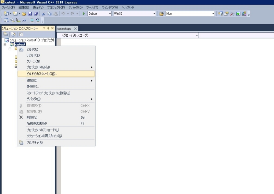Open the Add New Item icon dropdown arrow

coord(20,14)
